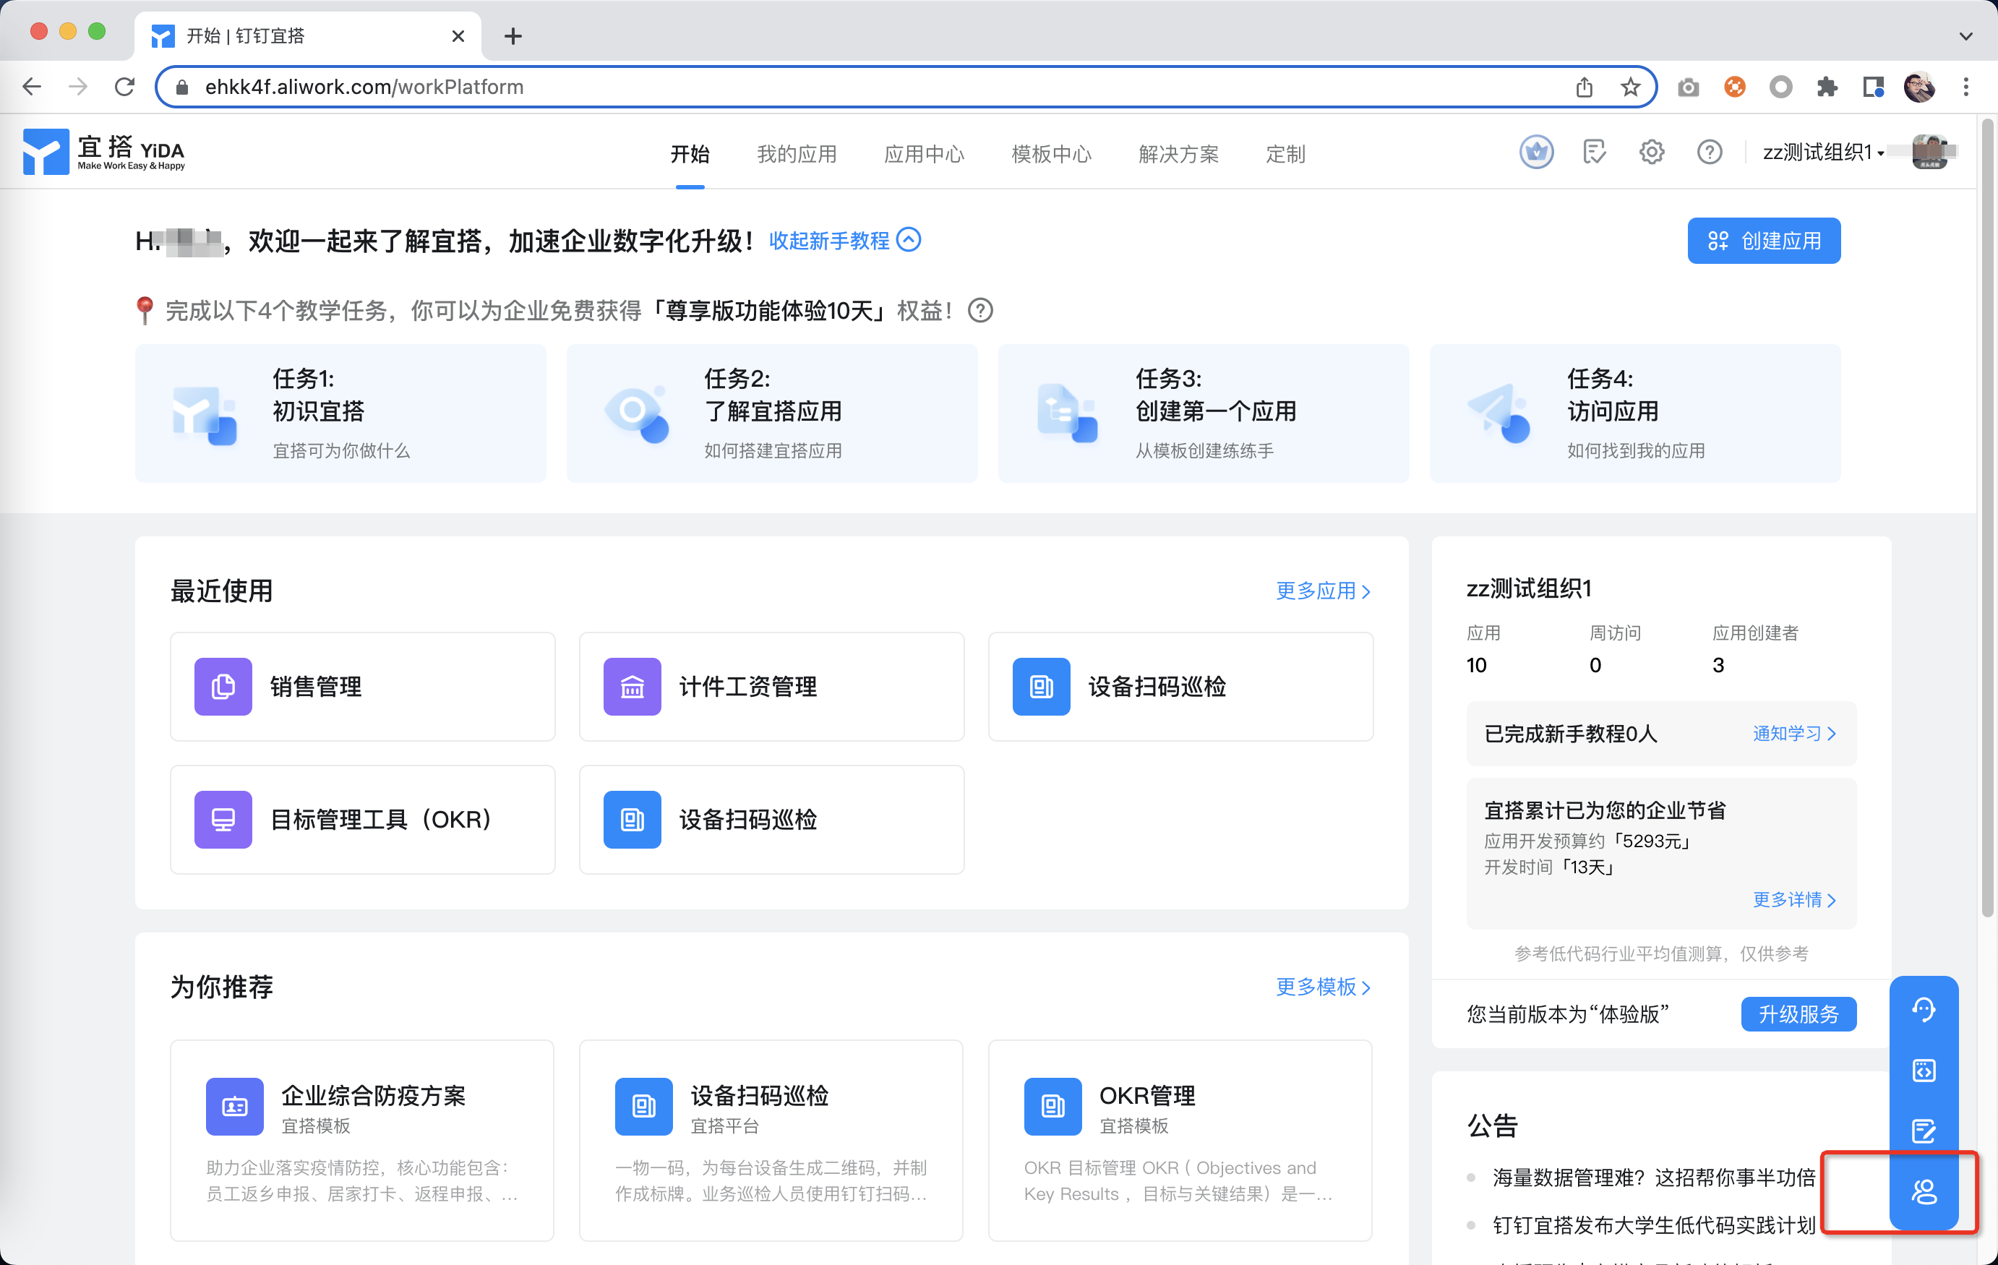Open 任务1: 初识宜搭 card
Image resolution: width=1998 pixels, height=1265 pixels.
pos(340,413)
